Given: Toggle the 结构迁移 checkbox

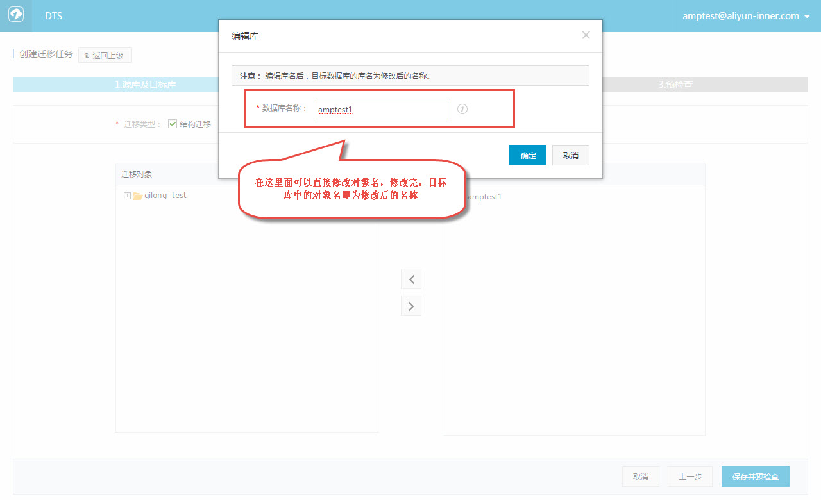Looking at the screenshot, I should 173,124.
